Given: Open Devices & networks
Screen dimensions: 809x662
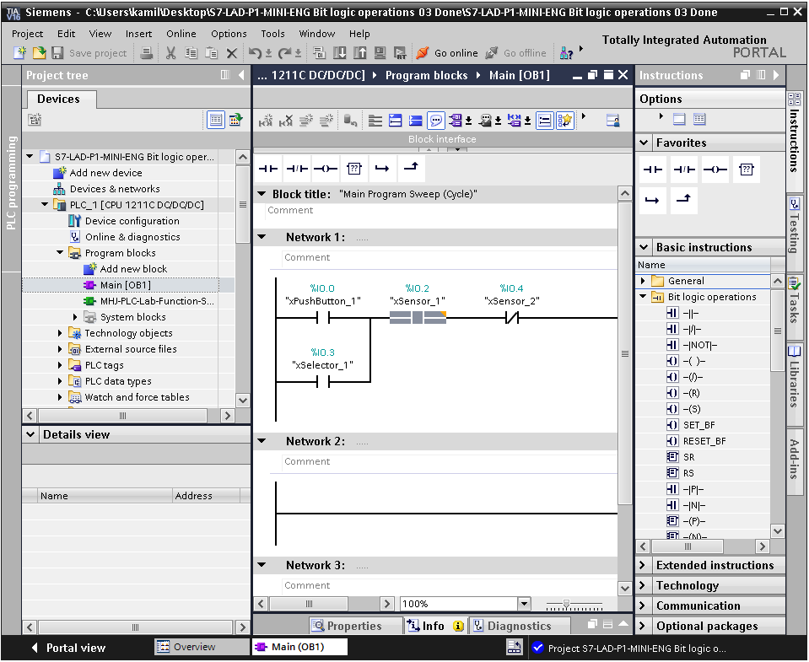Looking at the screenshot, I should (115, 189).
